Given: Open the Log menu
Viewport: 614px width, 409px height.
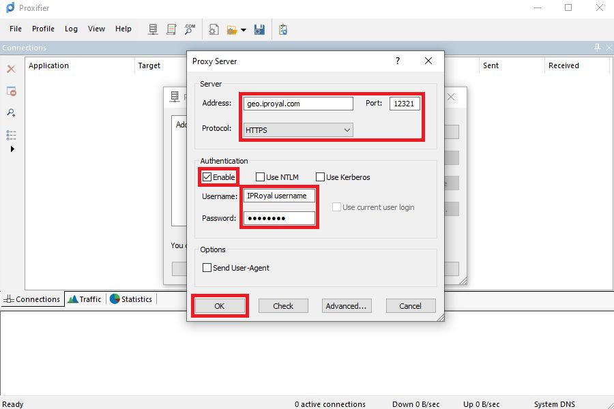Looking at the screenshot, I should pyautogui.click(x=71, y=29).
